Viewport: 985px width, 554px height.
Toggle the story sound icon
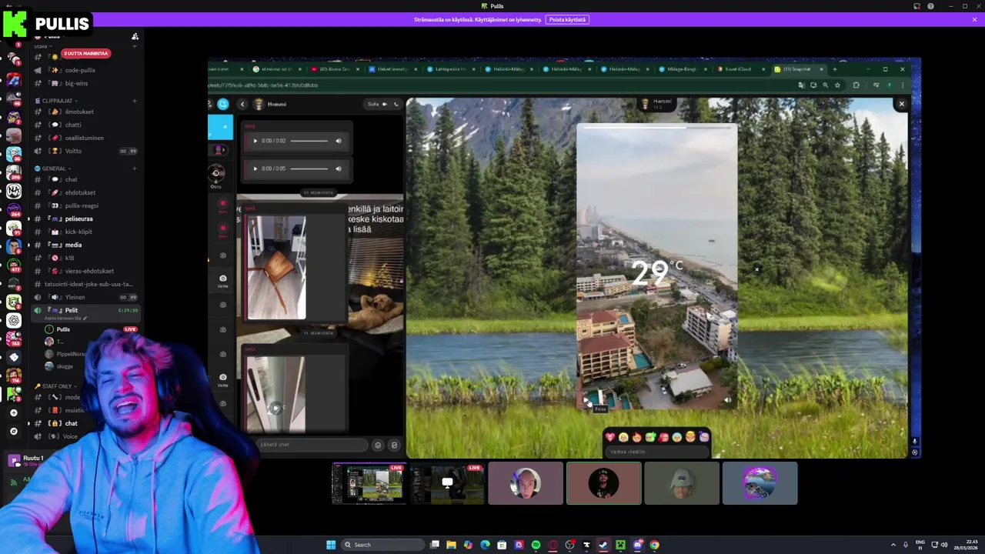pos(727,400)
